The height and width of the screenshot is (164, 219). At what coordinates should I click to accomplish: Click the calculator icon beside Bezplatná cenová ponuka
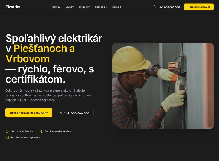[7, 137]
